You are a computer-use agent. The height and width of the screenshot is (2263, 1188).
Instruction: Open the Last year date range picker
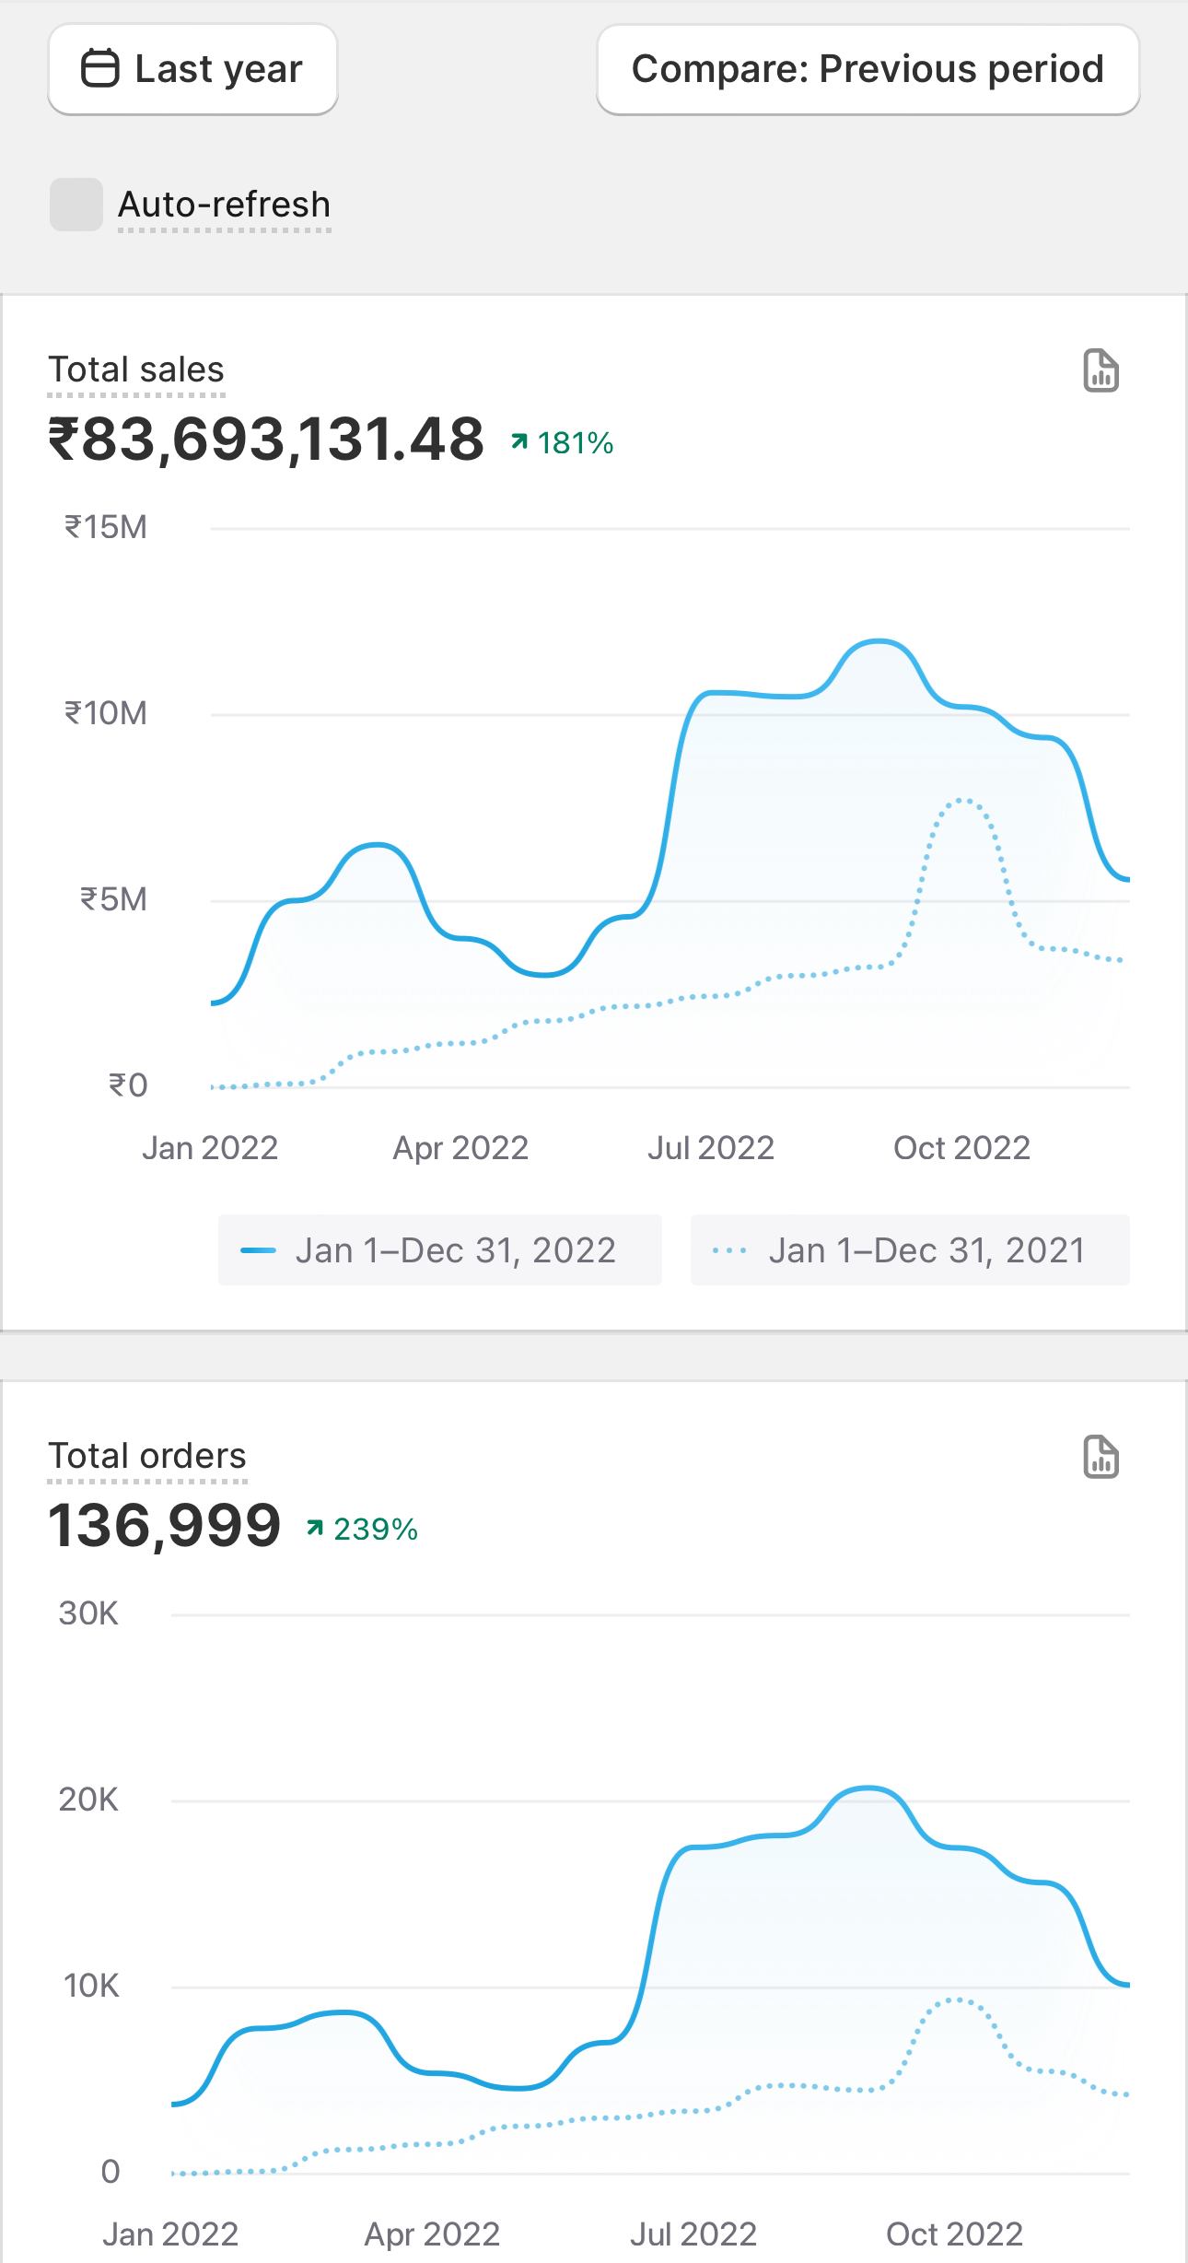point(192,69)
